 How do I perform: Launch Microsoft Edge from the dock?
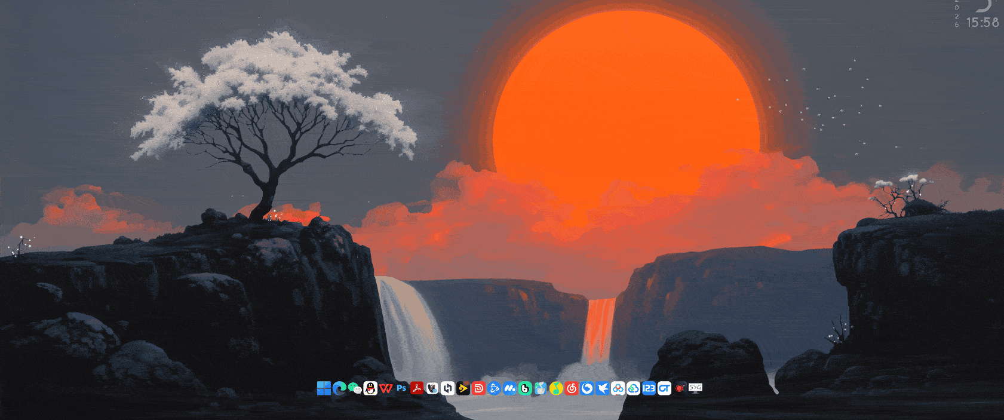[339, 388]
